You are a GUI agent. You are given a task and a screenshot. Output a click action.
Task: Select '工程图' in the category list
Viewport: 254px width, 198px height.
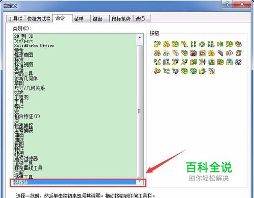click(x=21, y=97)
